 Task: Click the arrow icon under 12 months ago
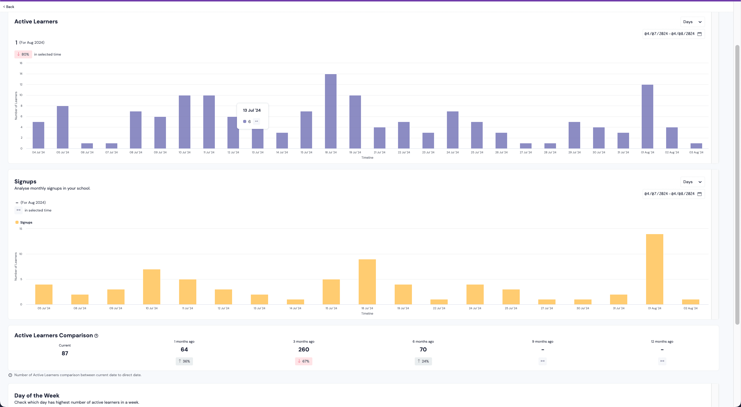click(x=662, y=361)
